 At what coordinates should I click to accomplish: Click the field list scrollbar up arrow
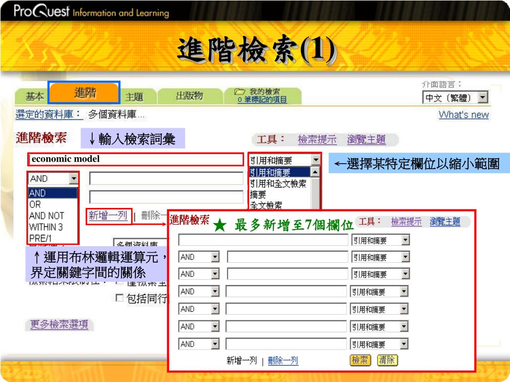pyautogui.click(x=315, y=172)
